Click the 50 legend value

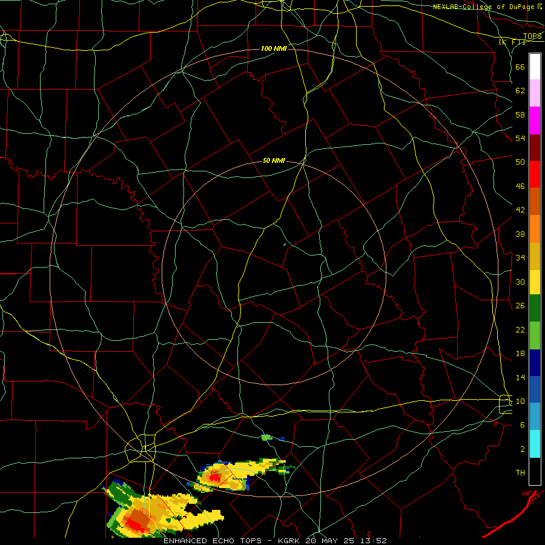pos(520,162)
